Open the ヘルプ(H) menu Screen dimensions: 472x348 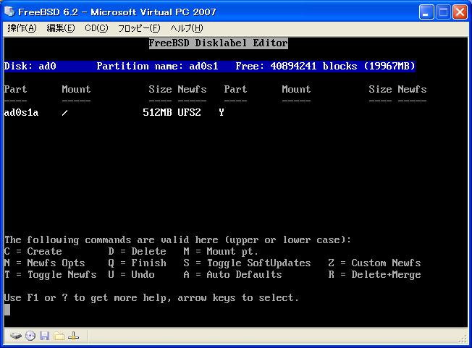tap(186, 28)
